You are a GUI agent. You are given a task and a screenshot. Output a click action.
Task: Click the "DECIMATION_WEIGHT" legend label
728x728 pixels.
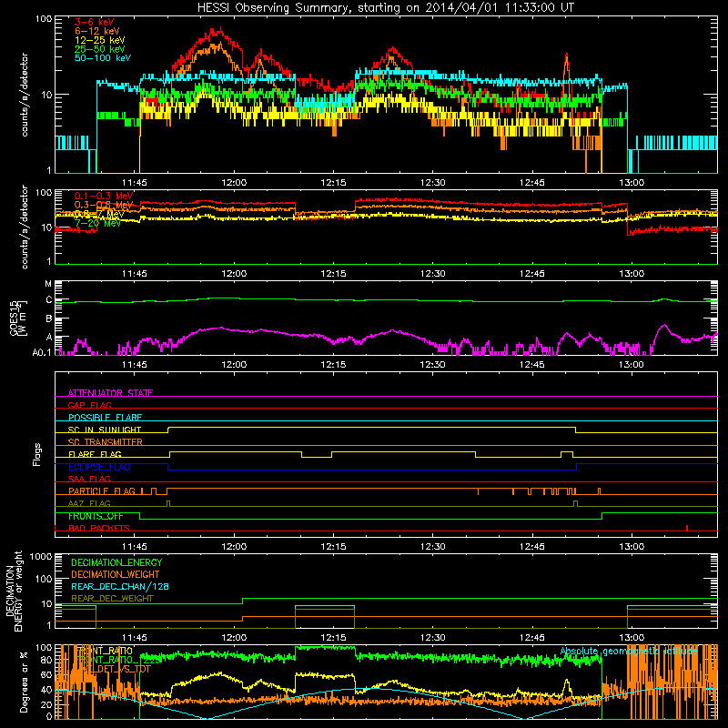point(116,575)
